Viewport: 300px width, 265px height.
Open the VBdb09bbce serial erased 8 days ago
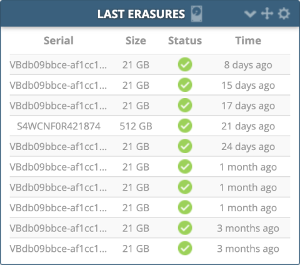click(x=58, y=65)
